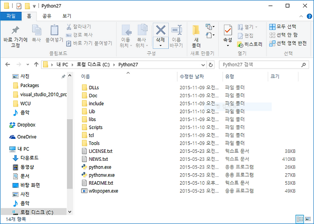Click History (히스토리) button
Screen dimensions: 314x224
pyautogui.click(x=249, y=44)
